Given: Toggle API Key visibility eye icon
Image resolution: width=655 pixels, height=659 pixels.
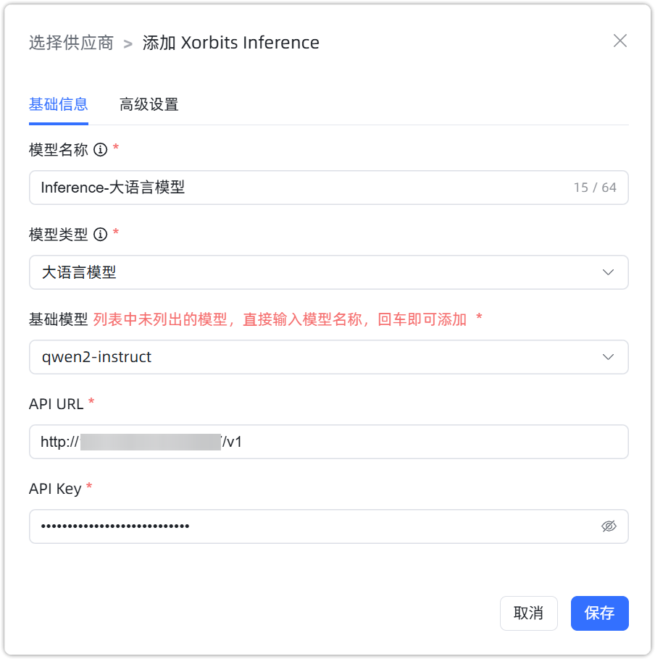Looking at the screenshot, I should point(609,526).
